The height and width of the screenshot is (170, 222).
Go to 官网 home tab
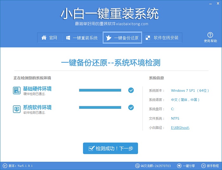click(49, 38)
